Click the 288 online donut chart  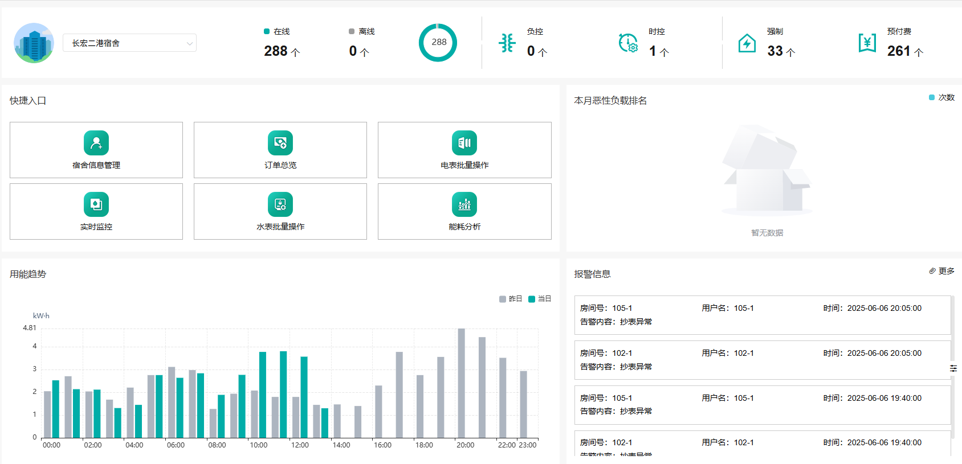438,43
